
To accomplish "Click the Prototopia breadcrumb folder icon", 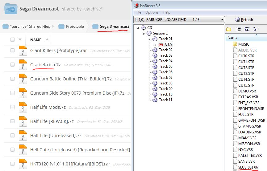I will pos(61,26).
